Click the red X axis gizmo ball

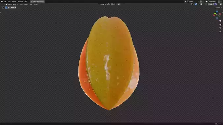(214, 15)
